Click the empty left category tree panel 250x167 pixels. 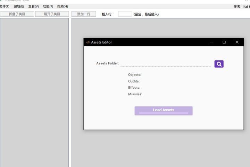coord(34,92)
